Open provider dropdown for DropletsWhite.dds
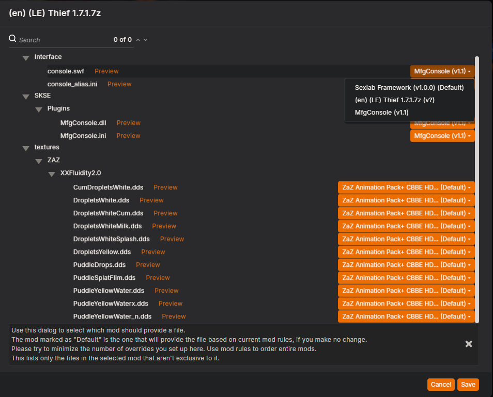Image resolution: width=493 pixels, height=397 pixels. click(406, 200)
